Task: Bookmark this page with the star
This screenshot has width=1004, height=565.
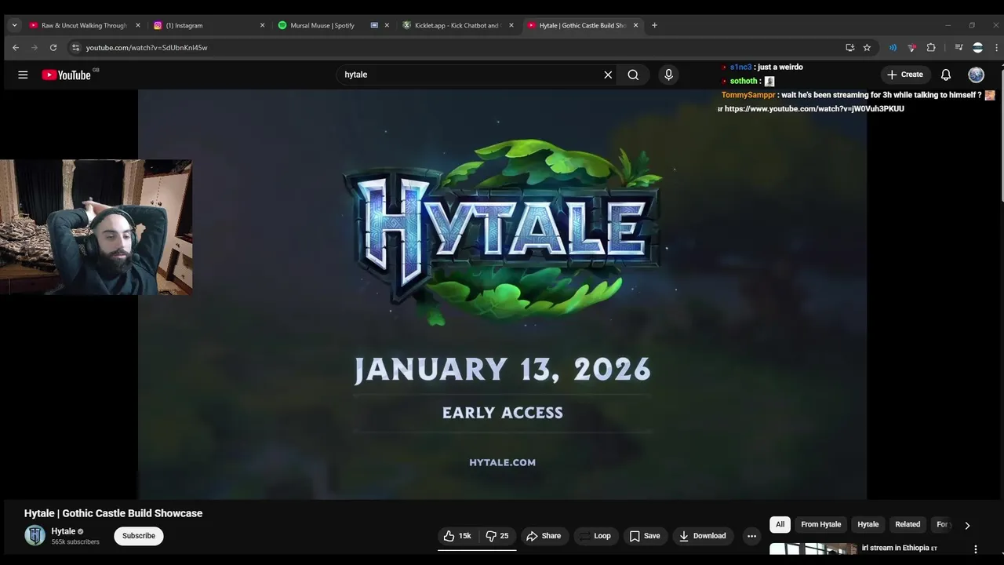Action: (867, 48)
